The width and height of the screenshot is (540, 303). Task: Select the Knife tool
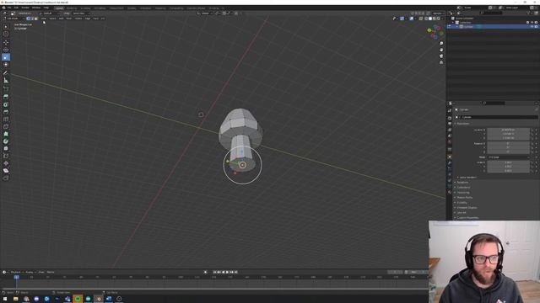(x=6, y=126)
